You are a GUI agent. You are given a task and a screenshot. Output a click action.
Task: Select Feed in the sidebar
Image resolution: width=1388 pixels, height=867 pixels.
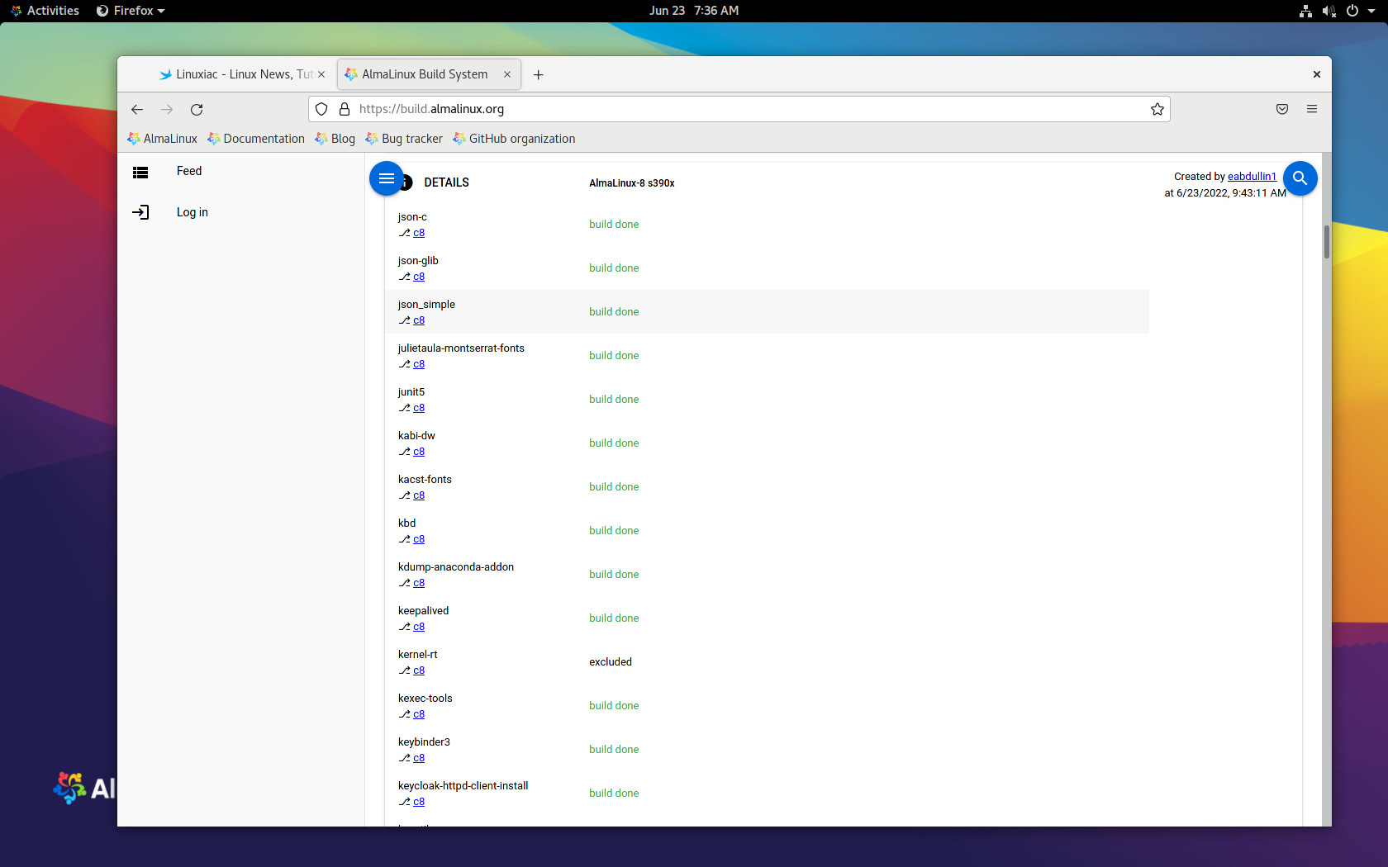189,171
